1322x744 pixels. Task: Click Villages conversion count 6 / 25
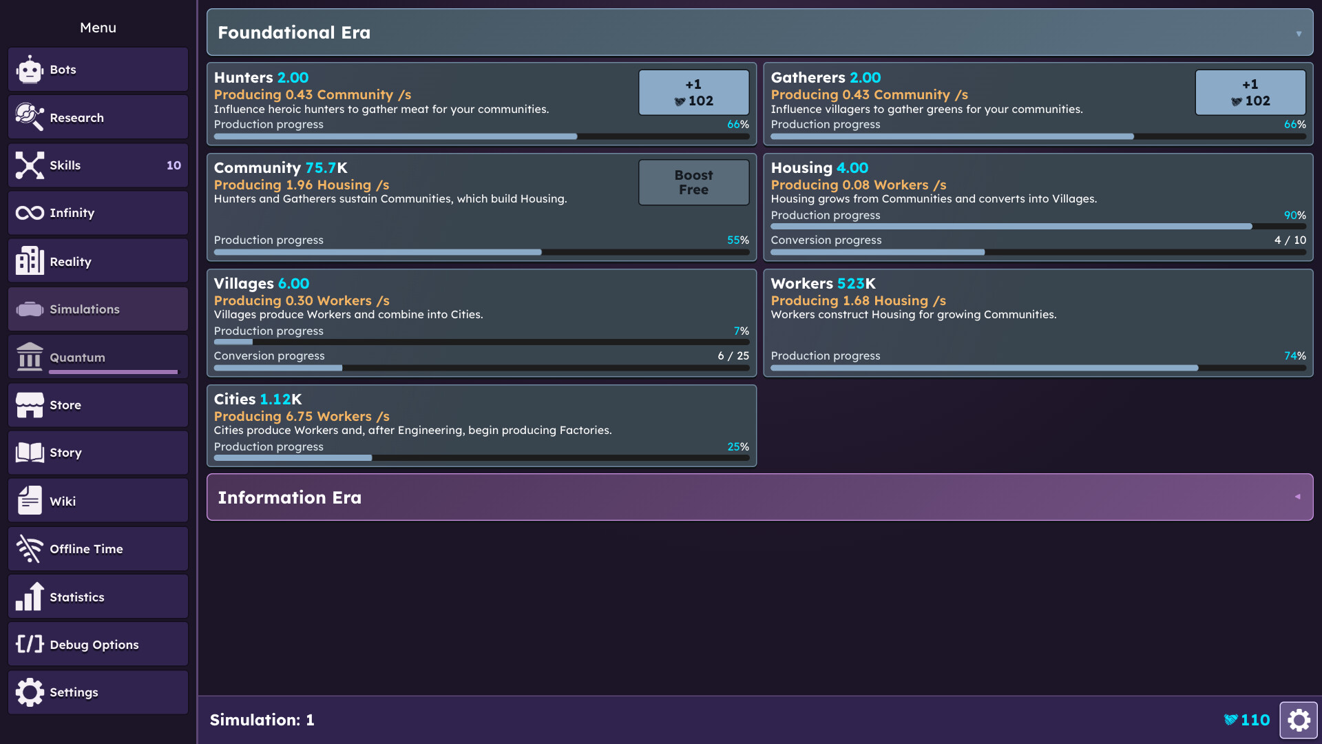[733, 355]
